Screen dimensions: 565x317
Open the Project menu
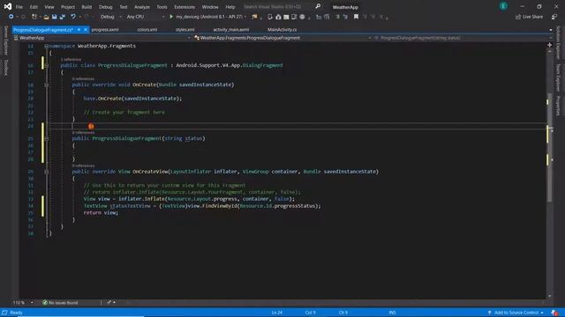68,7
